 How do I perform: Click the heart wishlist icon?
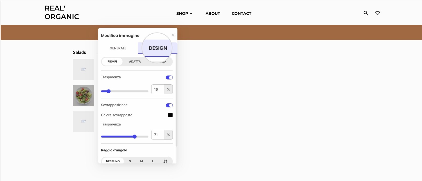pos(377,13)
